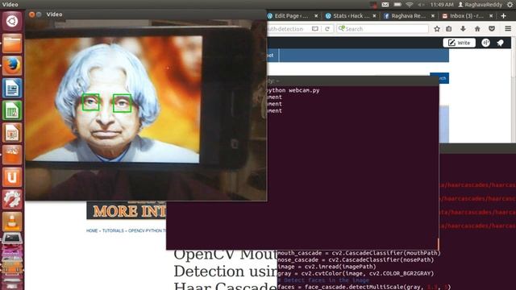Open WordPress Reader circular icon
The height and width of the screenshot is (290, 516).
(485, 43)
